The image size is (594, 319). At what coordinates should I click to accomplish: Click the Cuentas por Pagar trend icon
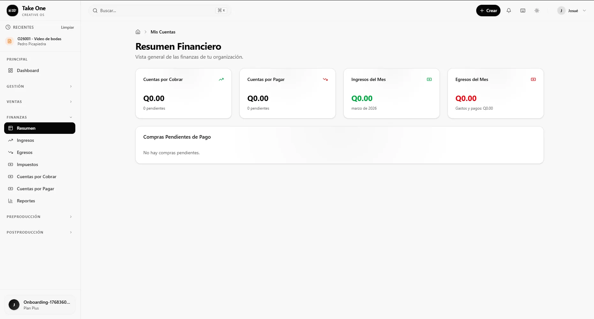(325, 79)
